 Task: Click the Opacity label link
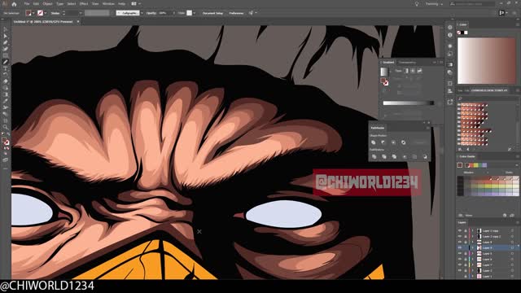[151, 13]
